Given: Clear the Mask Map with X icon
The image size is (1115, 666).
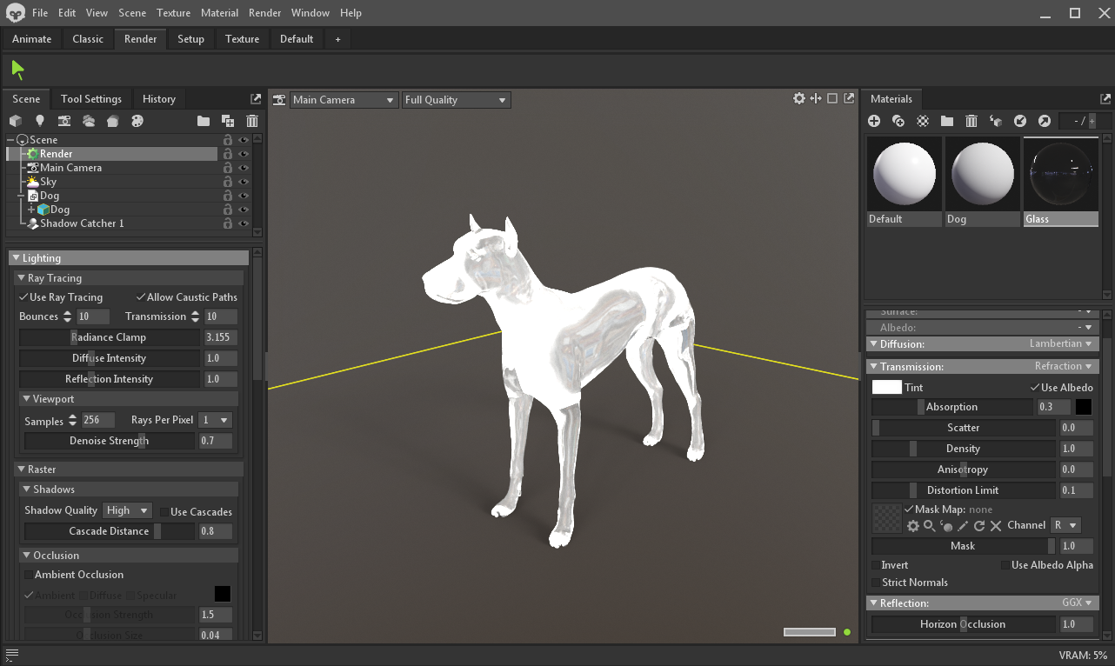Looking at the screenshot, I should pyautogui.click(x=996, y=526).
